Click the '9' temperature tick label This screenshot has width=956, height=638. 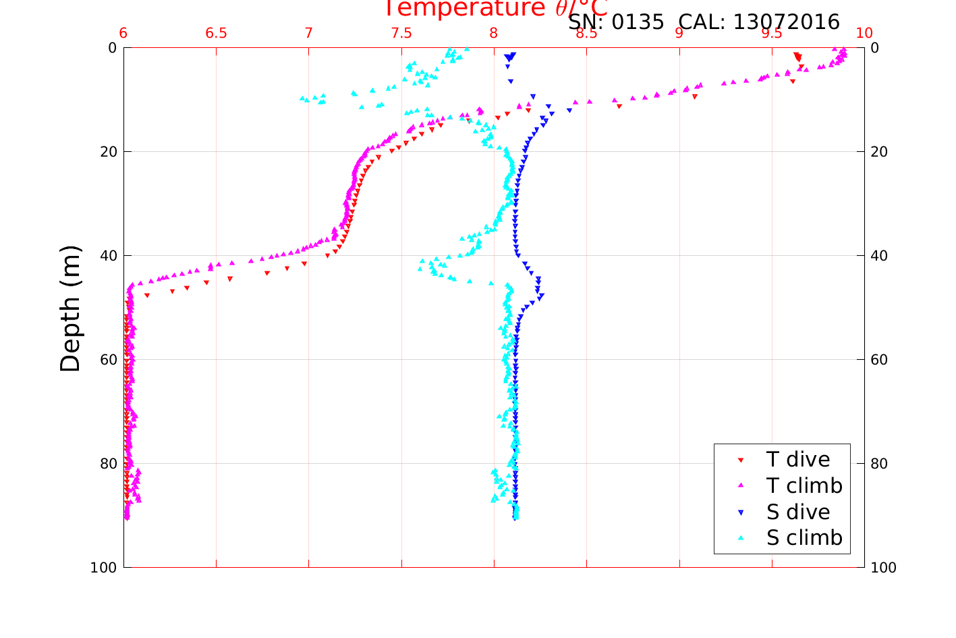679,34
